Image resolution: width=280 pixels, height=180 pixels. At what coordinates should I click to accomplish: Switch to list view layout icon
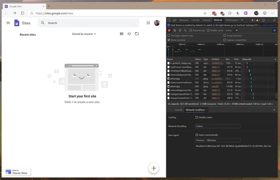pyautogui.click(x=122, y=34)
